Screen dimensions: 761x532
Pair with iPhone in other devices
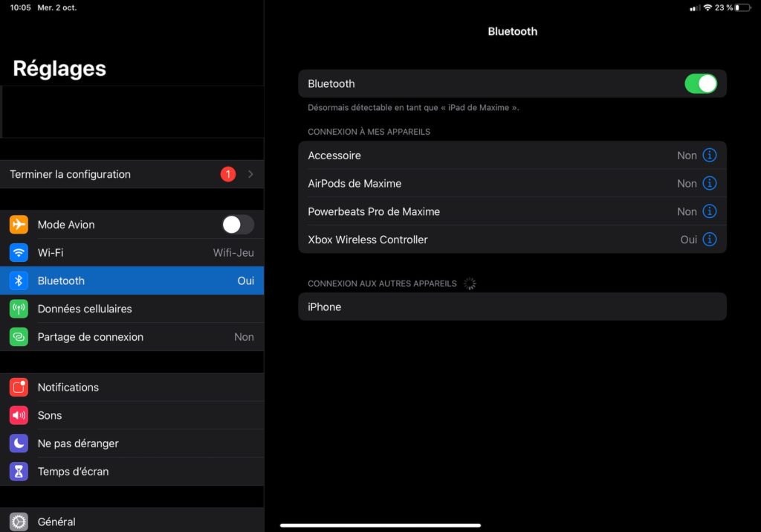tap(513, 307)
